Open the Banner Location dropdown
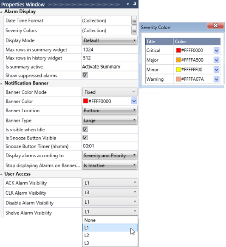Screen dimensions: 226x247 pos(110,111)
